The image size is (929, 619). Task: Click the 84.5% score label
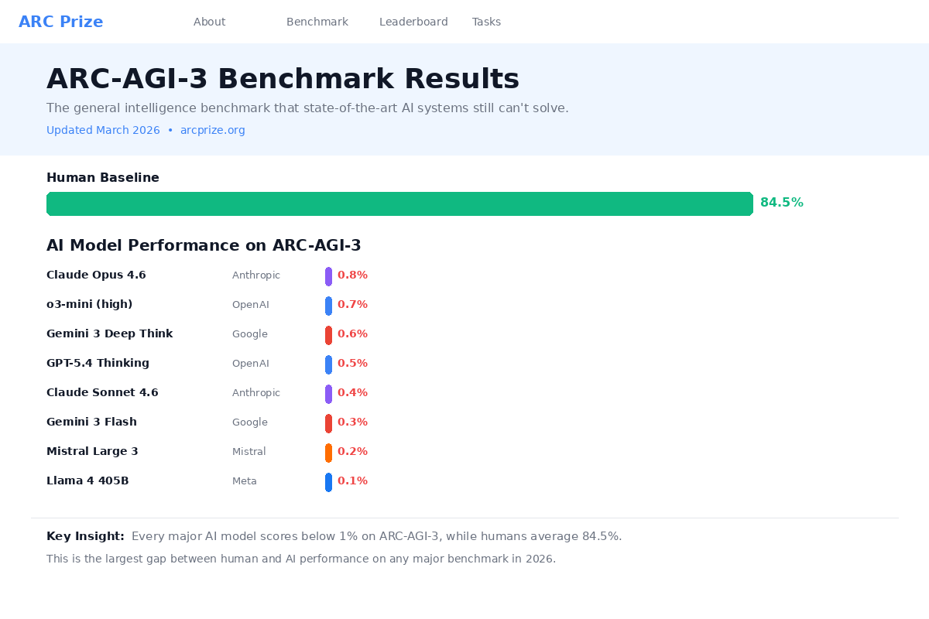coord(781,202)
